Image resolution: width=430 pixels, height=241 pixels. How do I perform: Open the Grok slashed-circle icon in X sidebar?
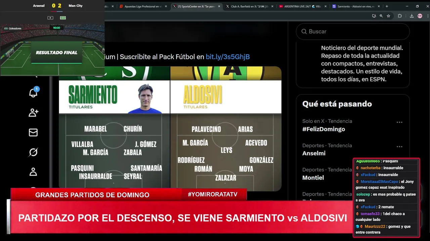(x=33, y=152)
